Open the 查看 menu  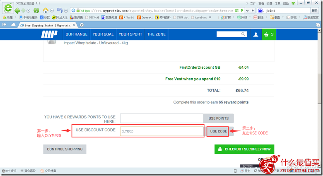(261, 3)
